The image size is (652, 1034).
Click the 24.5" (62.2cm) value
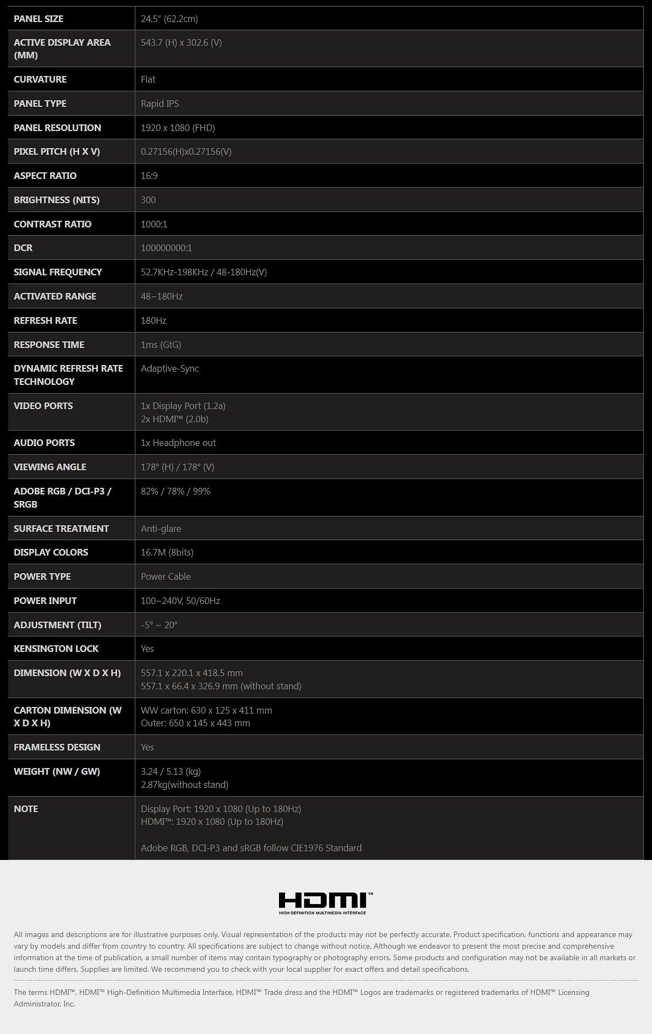pyautogui.click(x=169, y=19)
